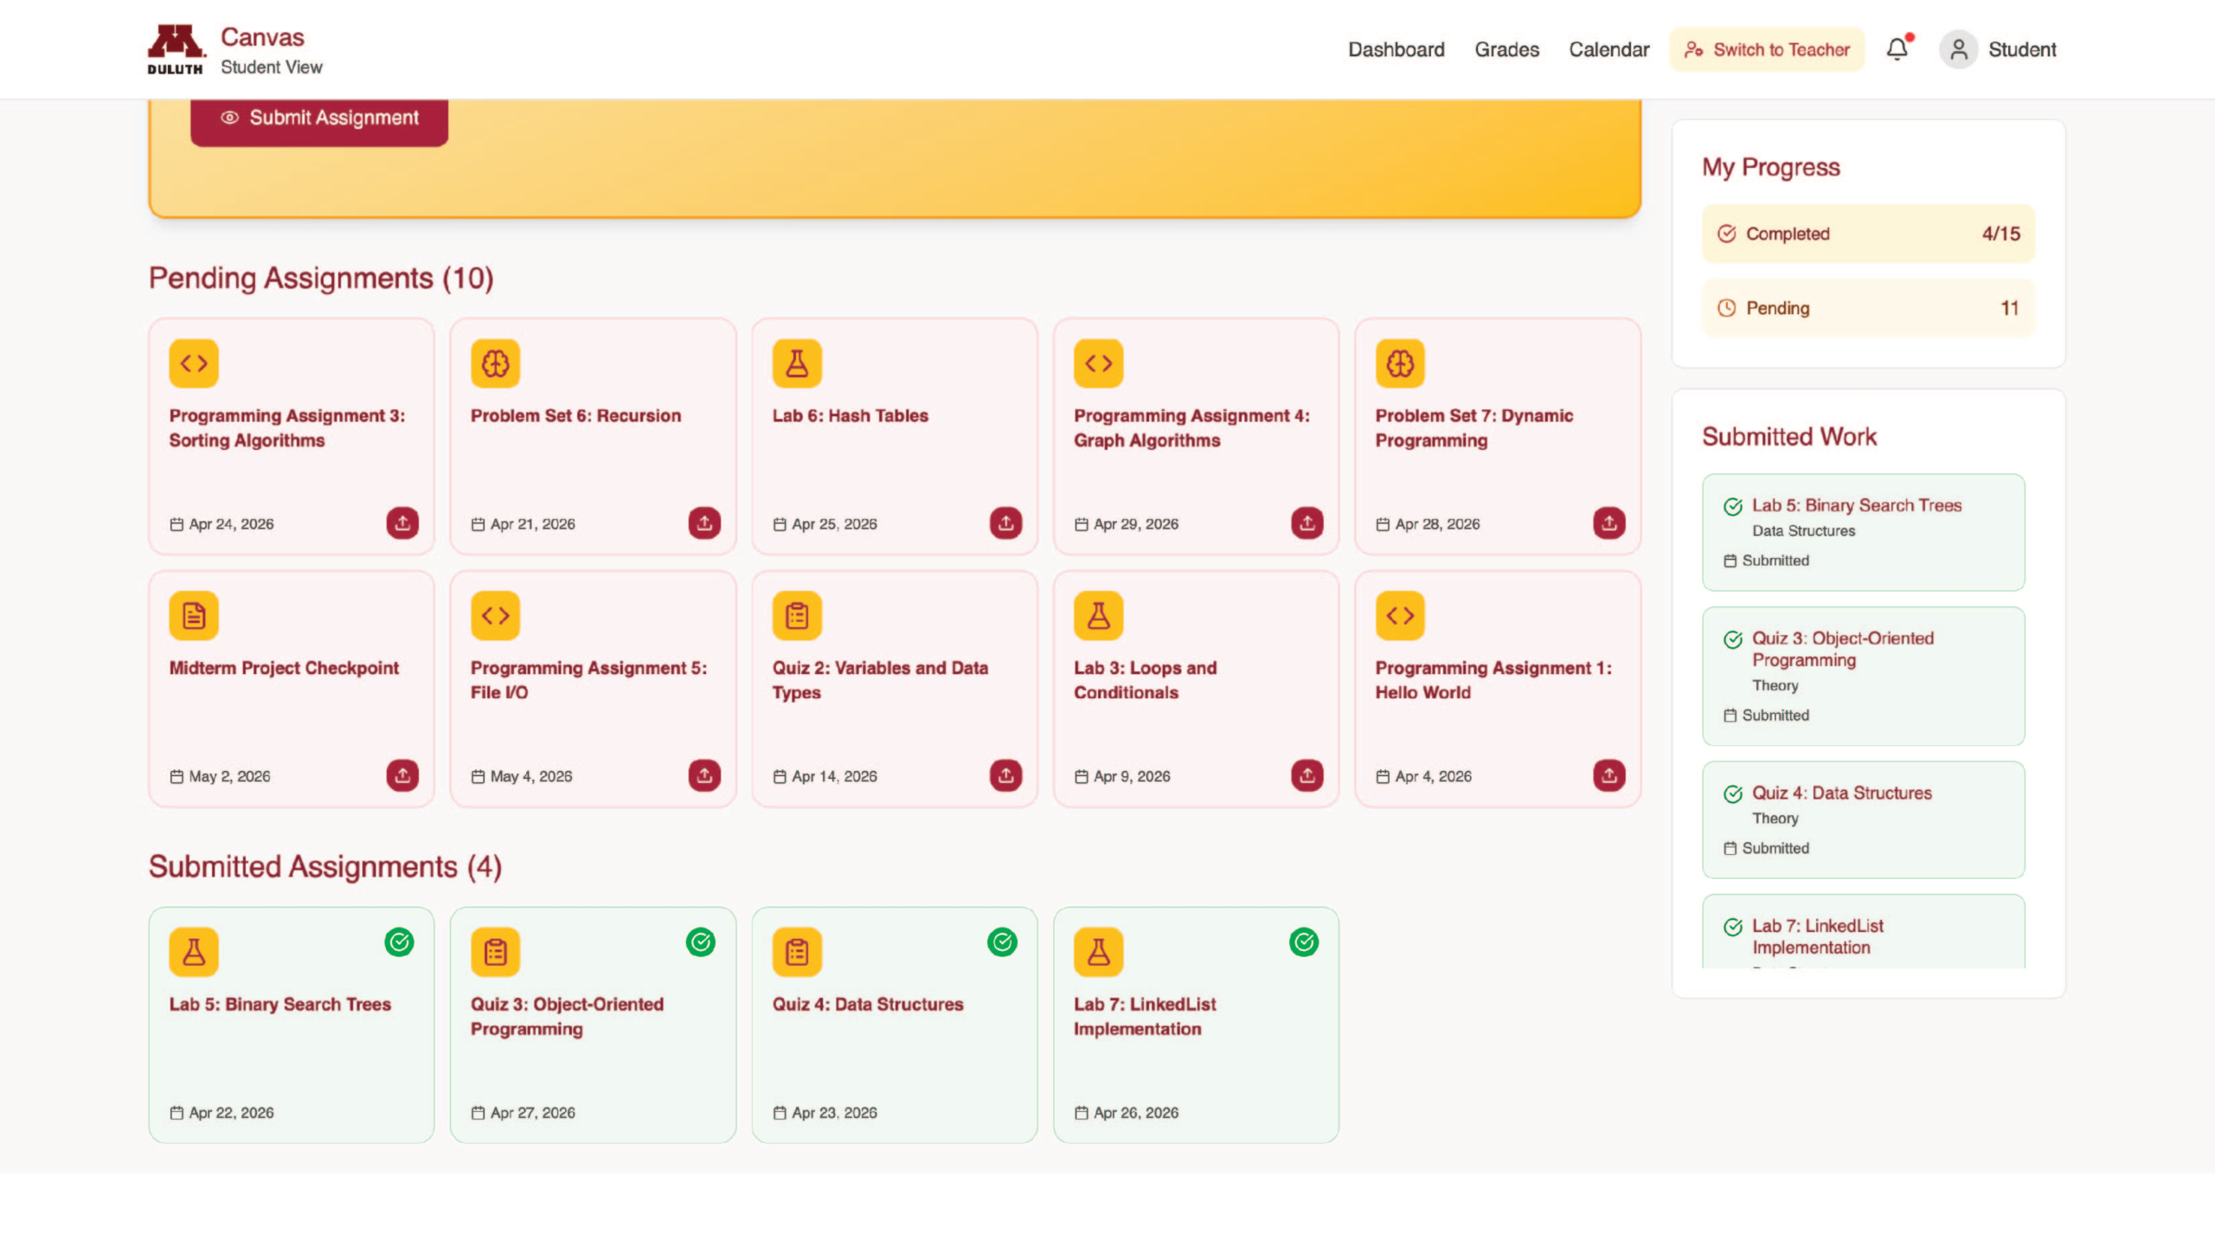Screen dimensions: 2215x1259
Task: Click code icon on Programming Assignment 3 card
Action: (x=194, y=363)
